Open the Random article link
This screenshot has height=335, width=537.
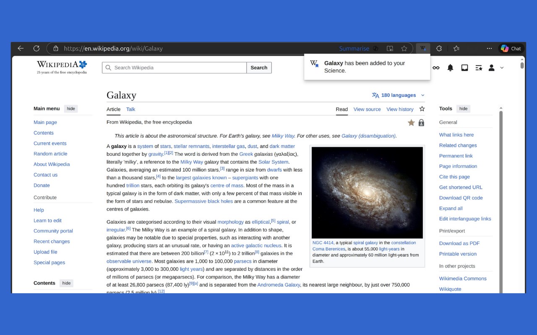[50, 154]
